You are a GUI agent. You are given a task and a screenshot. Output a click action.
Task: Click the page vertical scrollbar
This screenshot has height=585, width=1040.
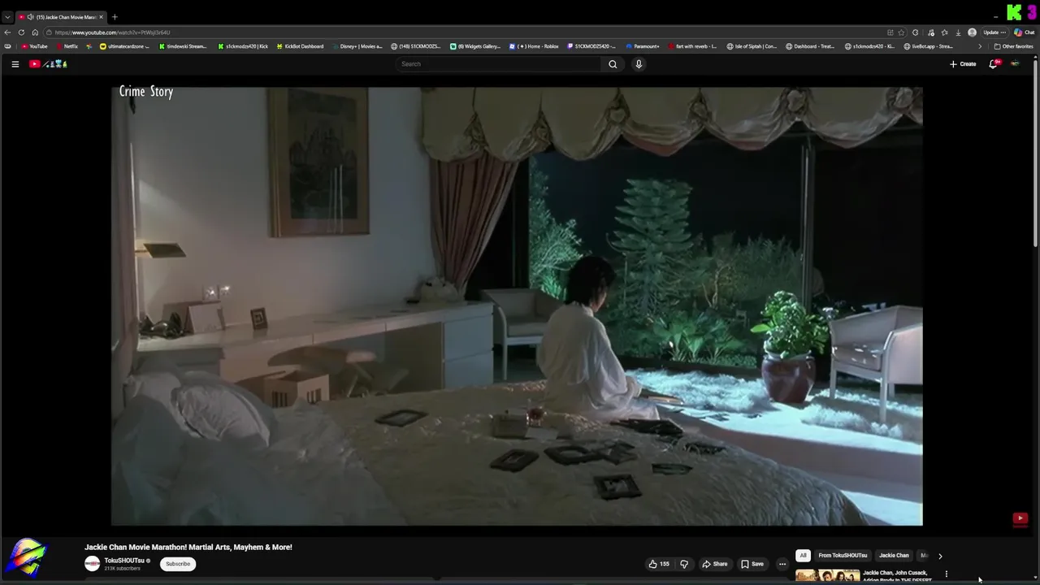(x=1035, y=154)
